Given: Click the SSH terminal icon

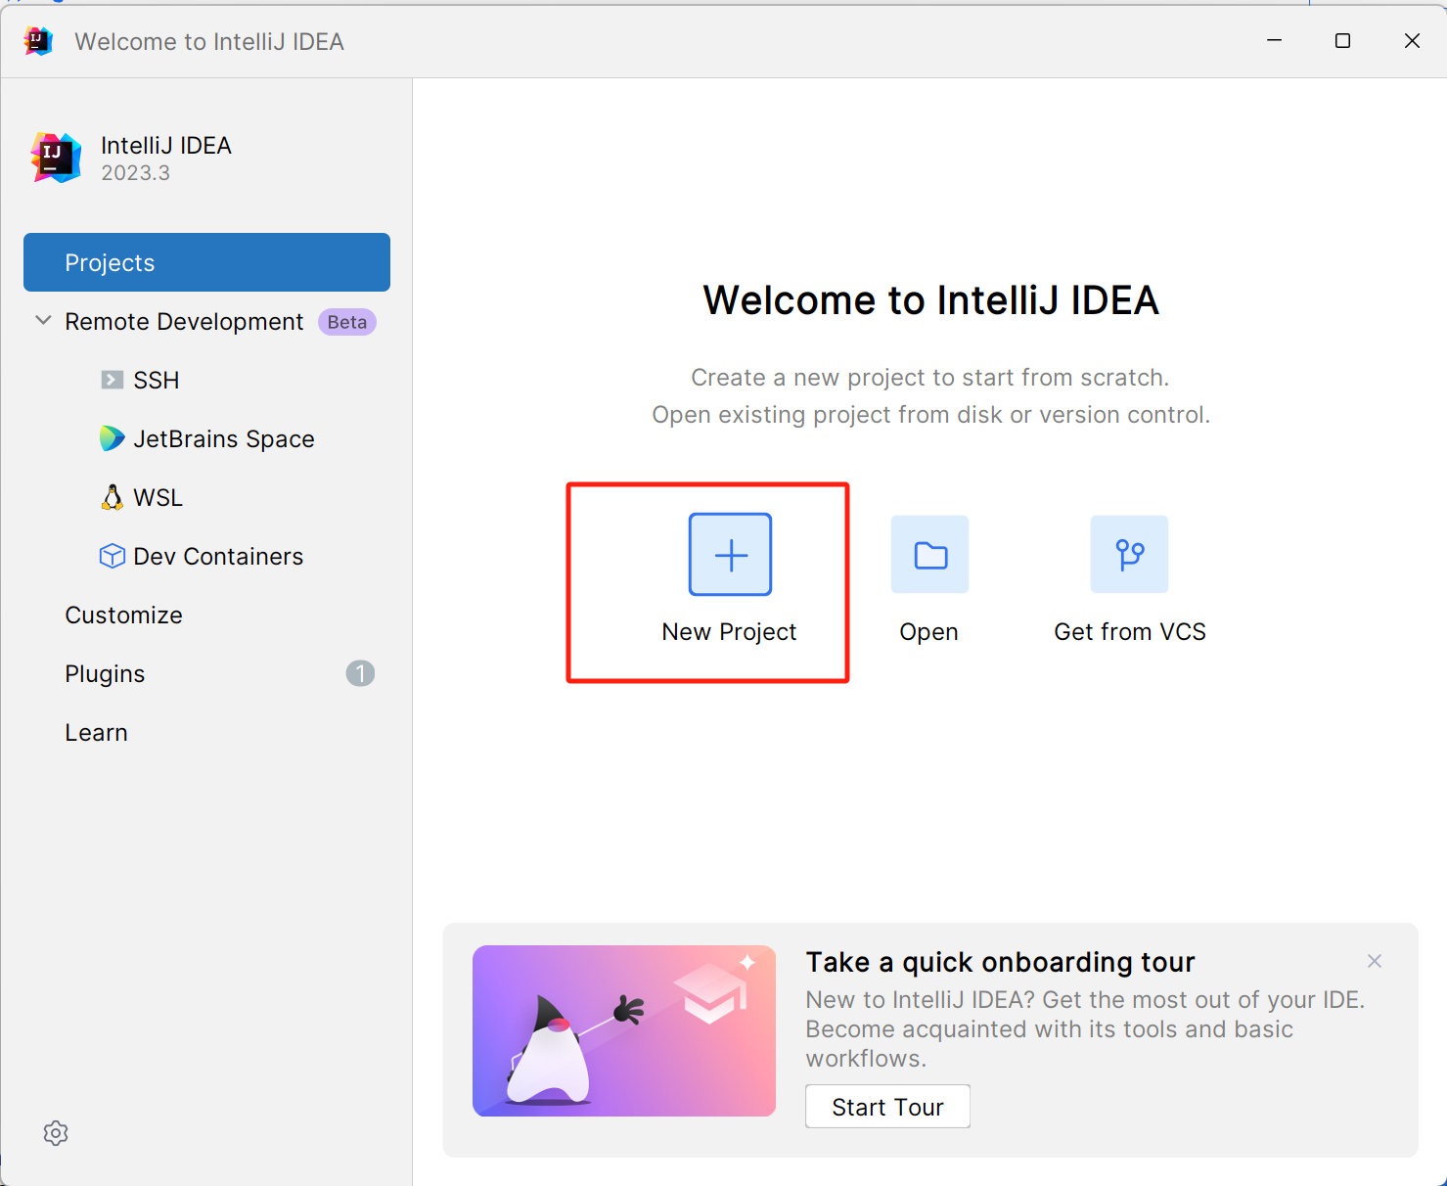Looking at the screenshot, I should point(113,380).
